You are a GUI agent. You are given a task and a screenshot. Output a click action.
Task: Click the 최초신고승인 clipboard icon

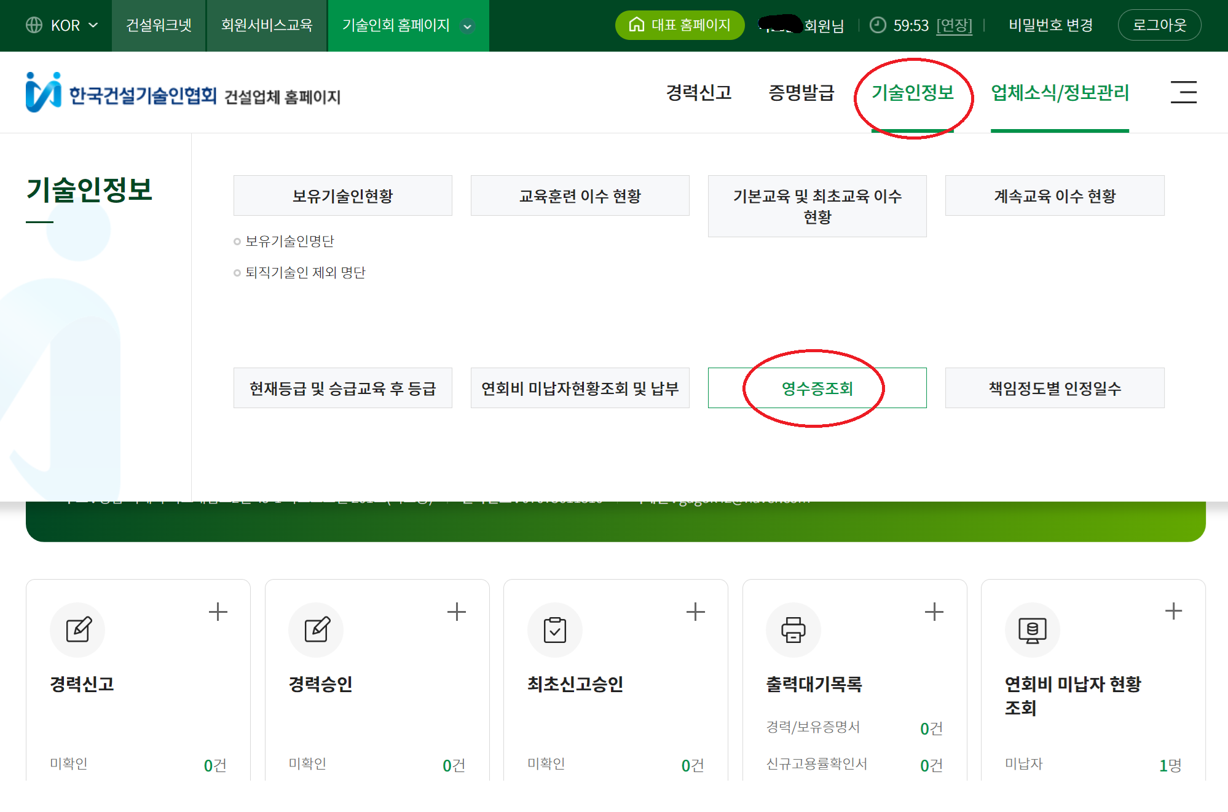[x=555, y=629]
